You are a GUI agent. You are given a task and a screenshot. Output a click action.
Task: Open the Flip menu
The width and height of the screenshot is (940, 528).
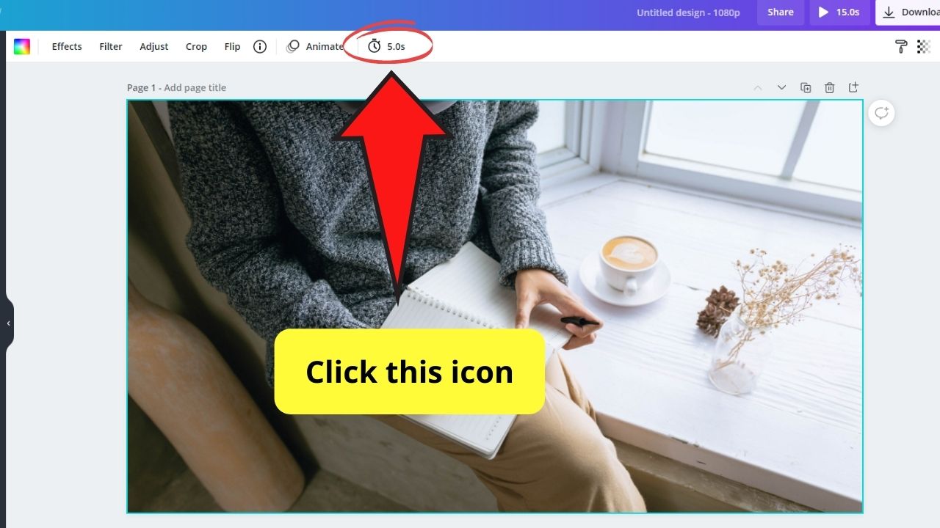(232, 46)
